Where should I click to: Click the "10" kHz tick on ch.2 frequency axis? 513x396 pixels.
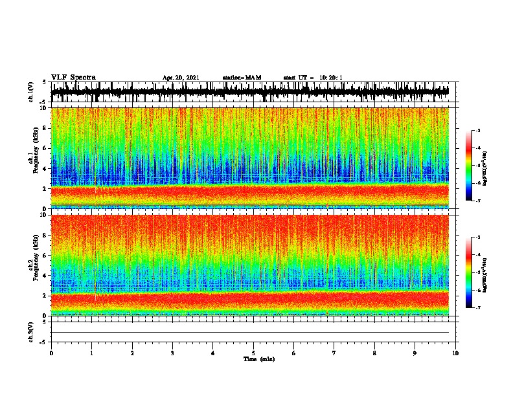[x=43, y=215]
